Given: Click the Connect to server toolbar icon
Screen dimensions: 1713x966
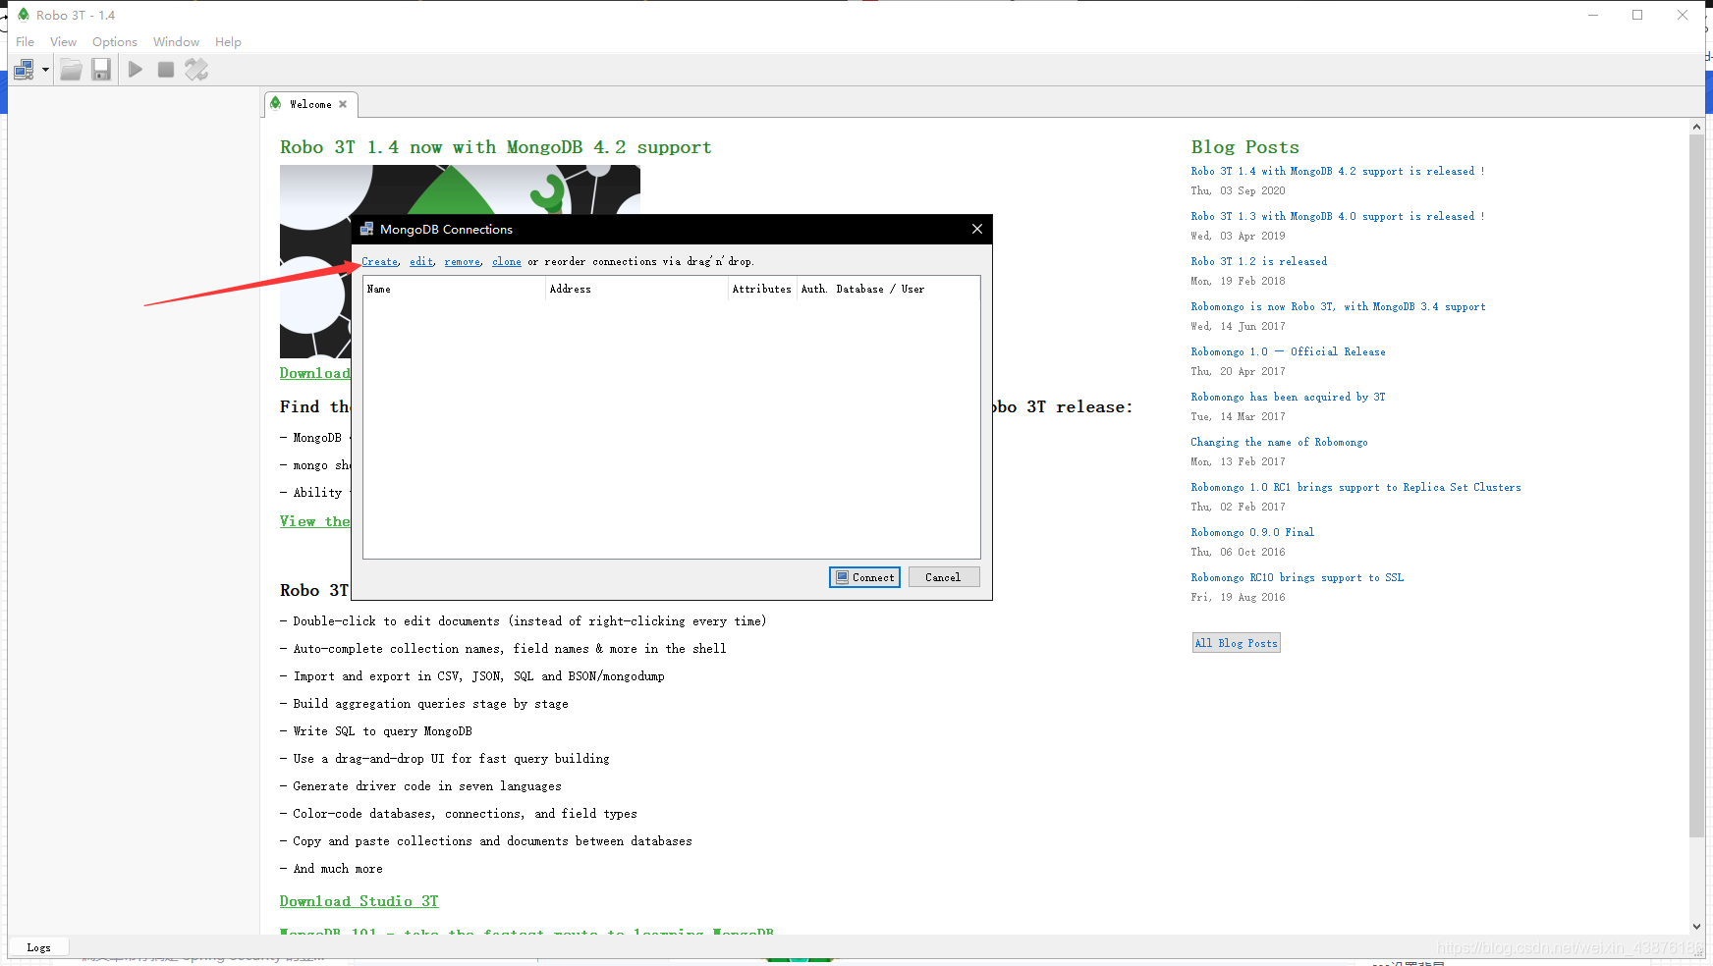Looking at the screenshot, I should (25, 70).
